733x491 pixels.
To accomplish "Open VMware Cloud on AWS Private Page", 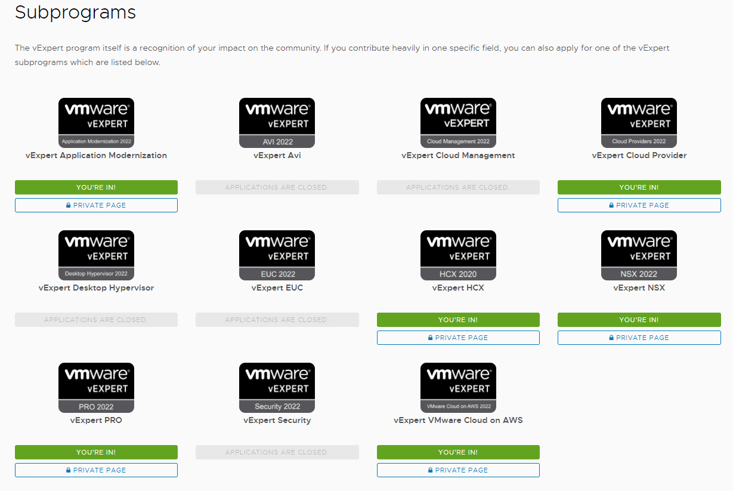I will (x=458, y=470).
